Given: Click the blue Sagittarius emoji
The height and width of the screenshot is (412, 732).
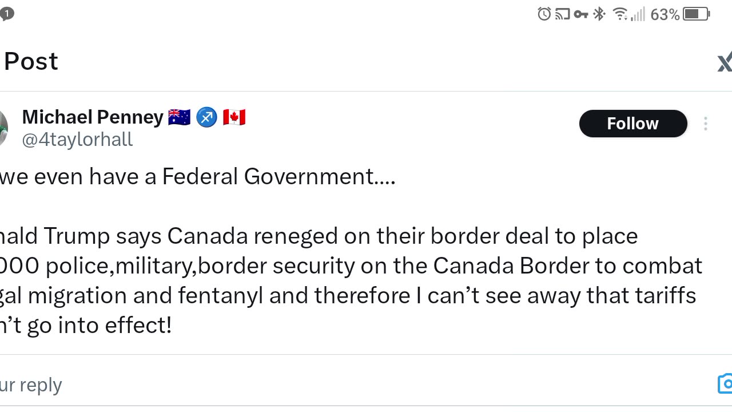Looking at the screenshot, I should click(206, 117).
